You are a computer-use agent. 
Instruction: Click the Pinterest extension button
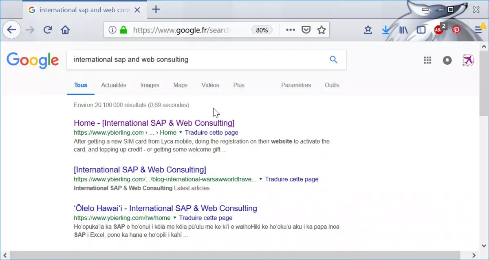(456, 30)
